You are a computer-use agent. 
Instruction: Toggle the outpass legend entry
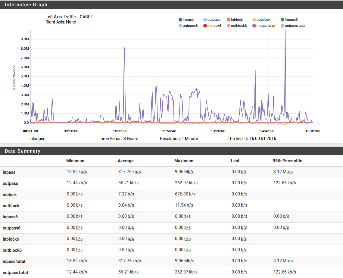click(x=205, y=20)
